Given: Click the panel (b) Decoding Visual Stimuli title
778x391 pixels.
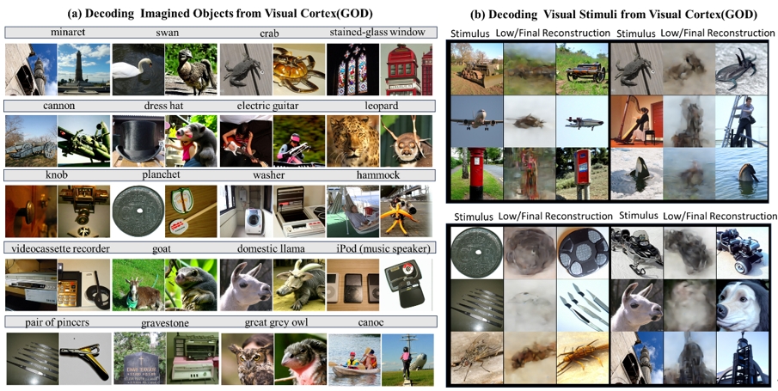Looking at the screenshot, I should tap(610, 14).
